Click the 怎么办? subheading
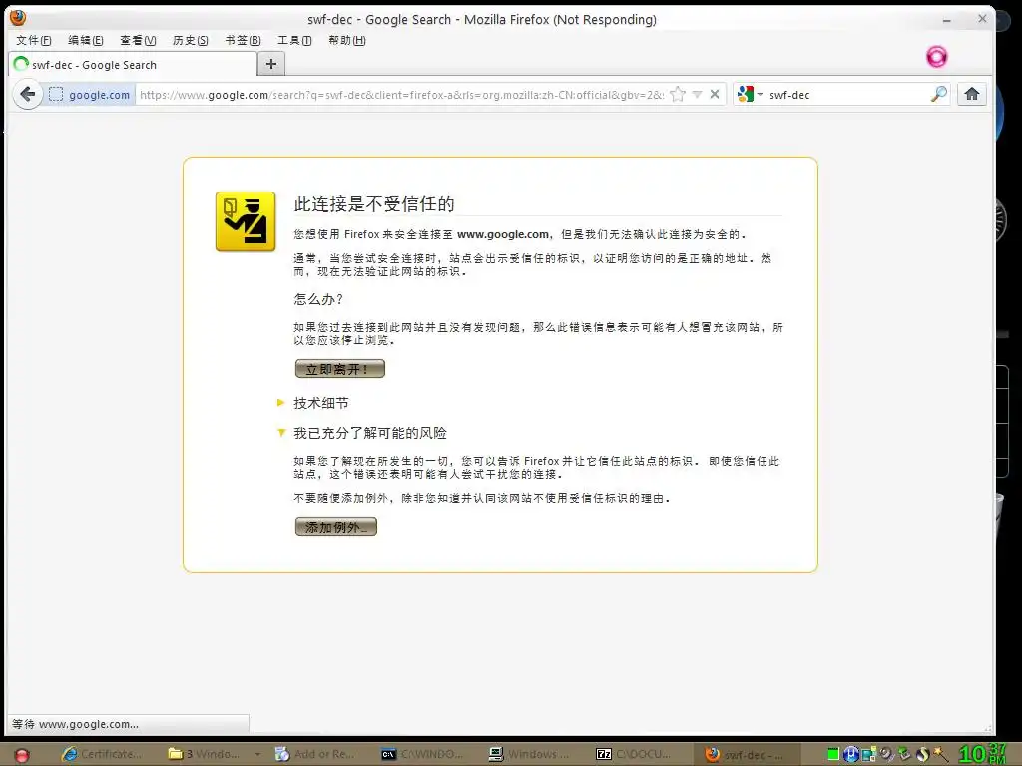 (x=318, y=299)
